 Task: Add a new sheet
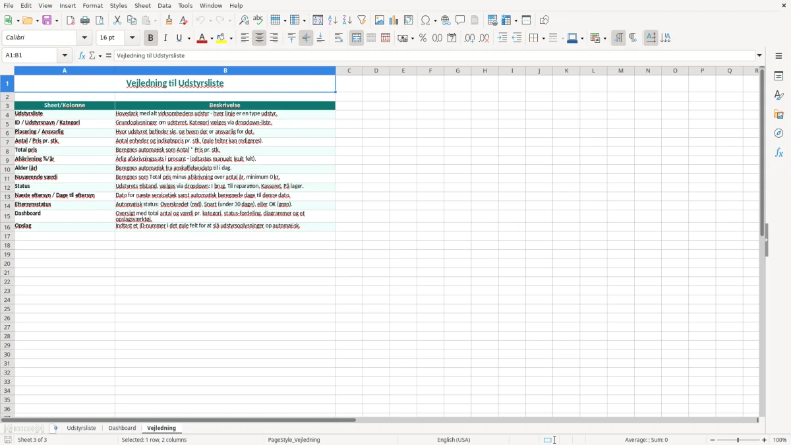coord(55,428)
